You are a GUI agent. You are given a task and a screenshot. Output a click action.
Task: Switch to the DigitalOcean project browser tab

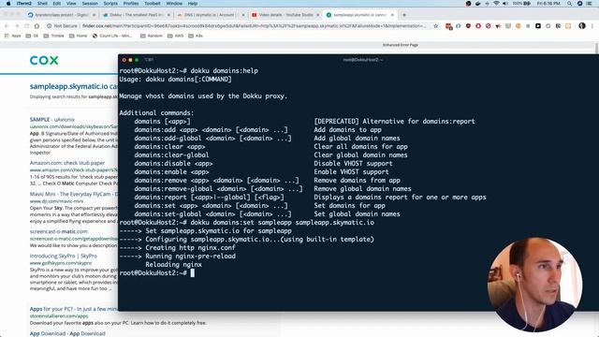pyautogui.click(x=62, y=15)
